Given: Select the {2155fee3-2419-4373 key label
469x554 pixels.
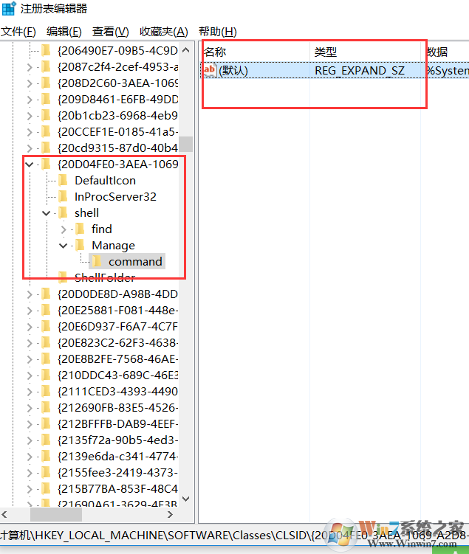Looking at the screenshot, I should pyautogui.click(x=117, y=473).
